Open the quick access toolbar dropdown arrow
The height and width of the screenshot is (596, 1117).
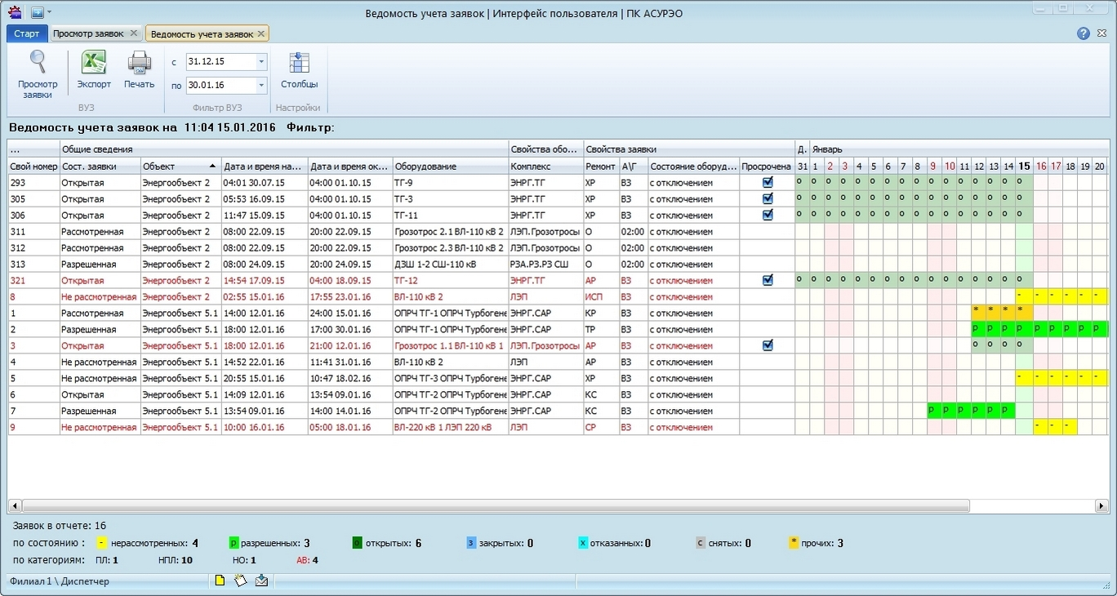[x=49, y=12]
